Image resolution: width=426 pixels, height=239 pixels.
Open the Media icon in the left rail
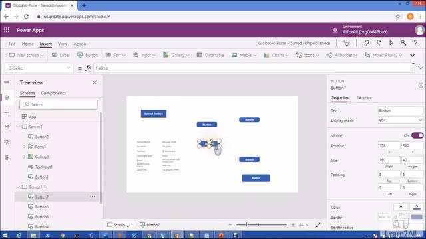7,142
